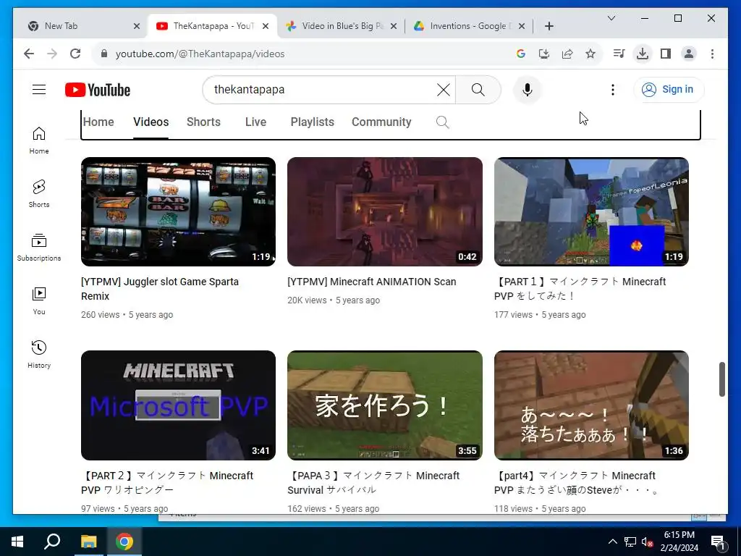
Task: Open the PART 1 Minecraft PVP title
Action: point(580,289)
